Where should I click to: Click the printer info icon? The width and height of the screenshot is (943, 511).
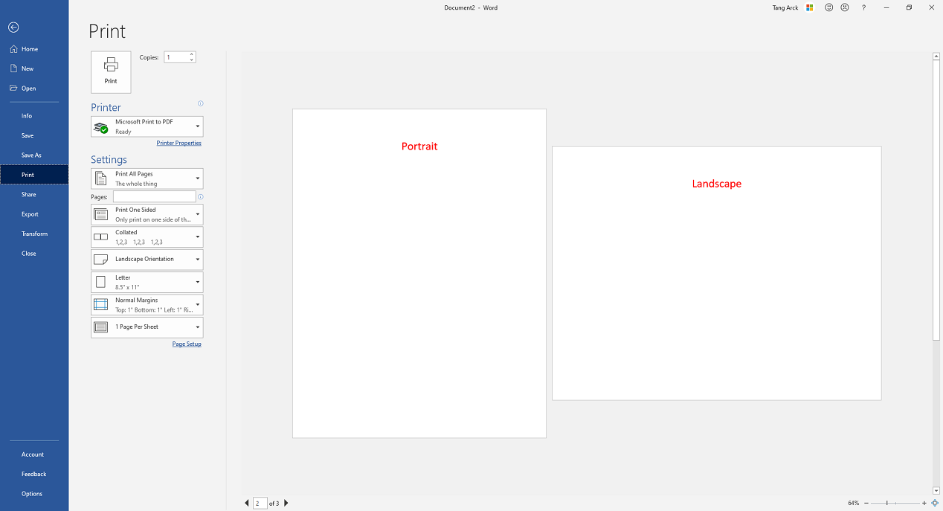tap(201, 103)
